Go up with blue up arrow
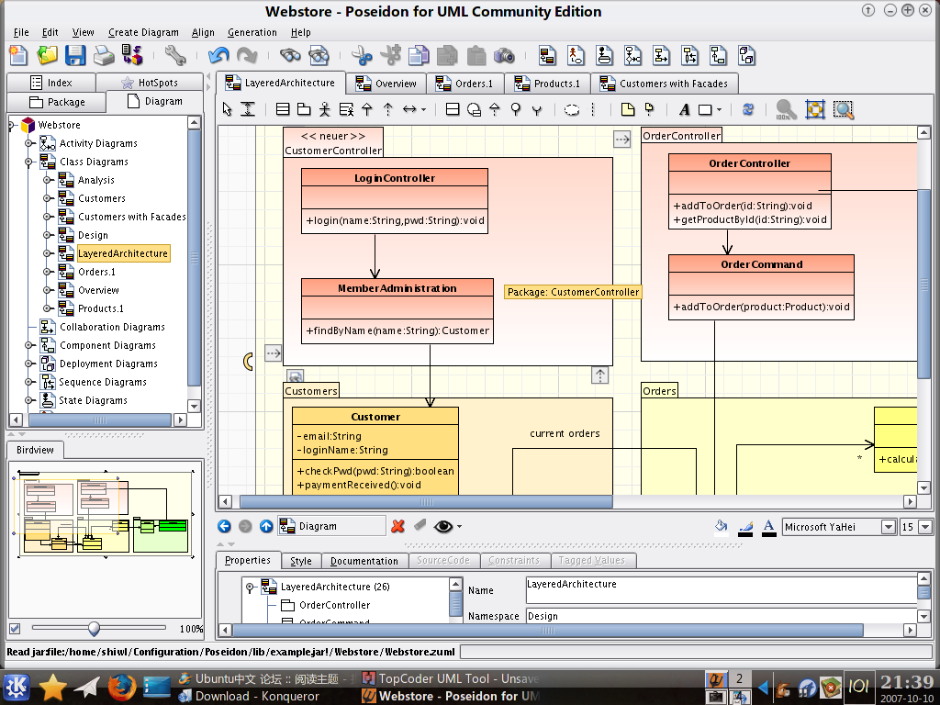This screenshot has height=705, width=940. 266,526
